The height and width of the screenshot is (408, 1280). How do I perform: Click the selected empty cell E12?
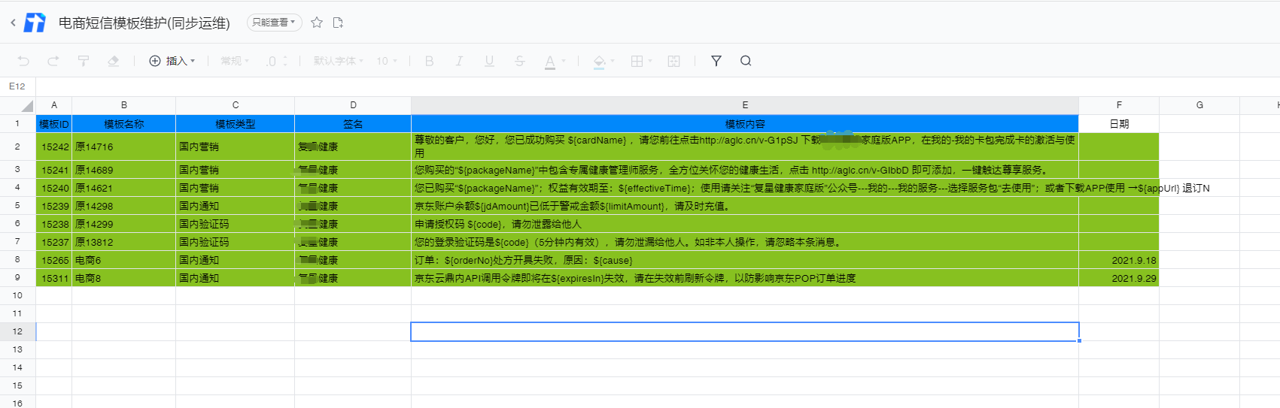pos(745,331)
